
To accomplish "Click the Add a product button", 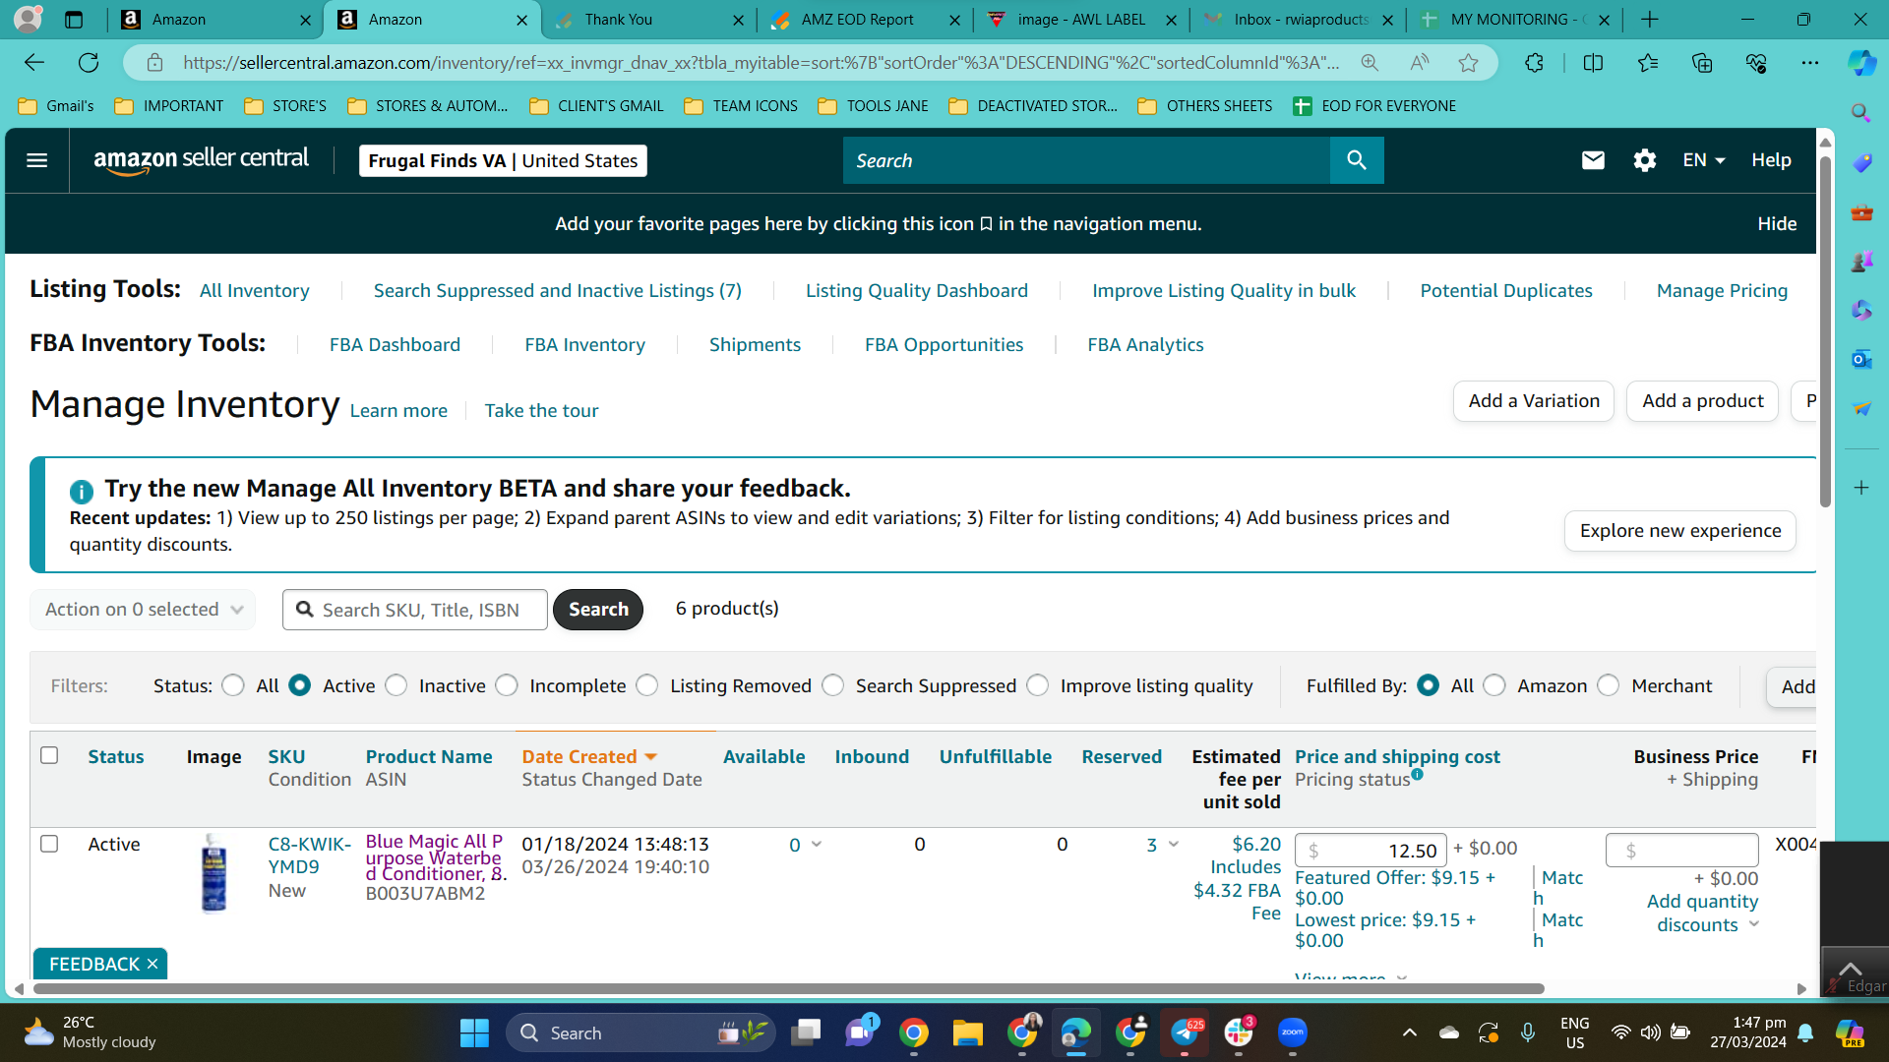I will click(1702, 401).
